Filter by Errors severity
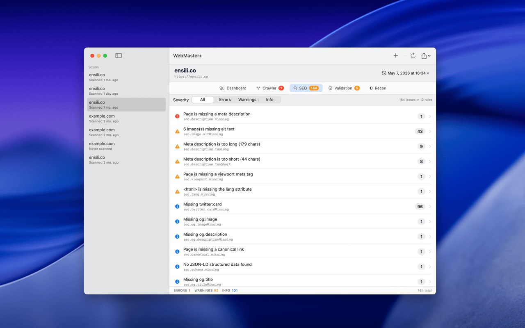 (x=225, y=100)
